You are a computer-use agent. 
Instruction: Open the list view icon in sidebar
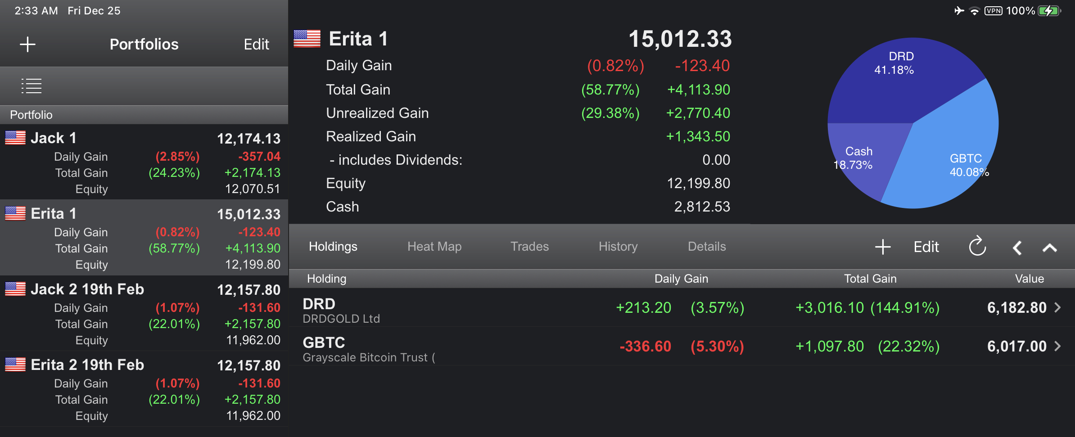(32, 86)
